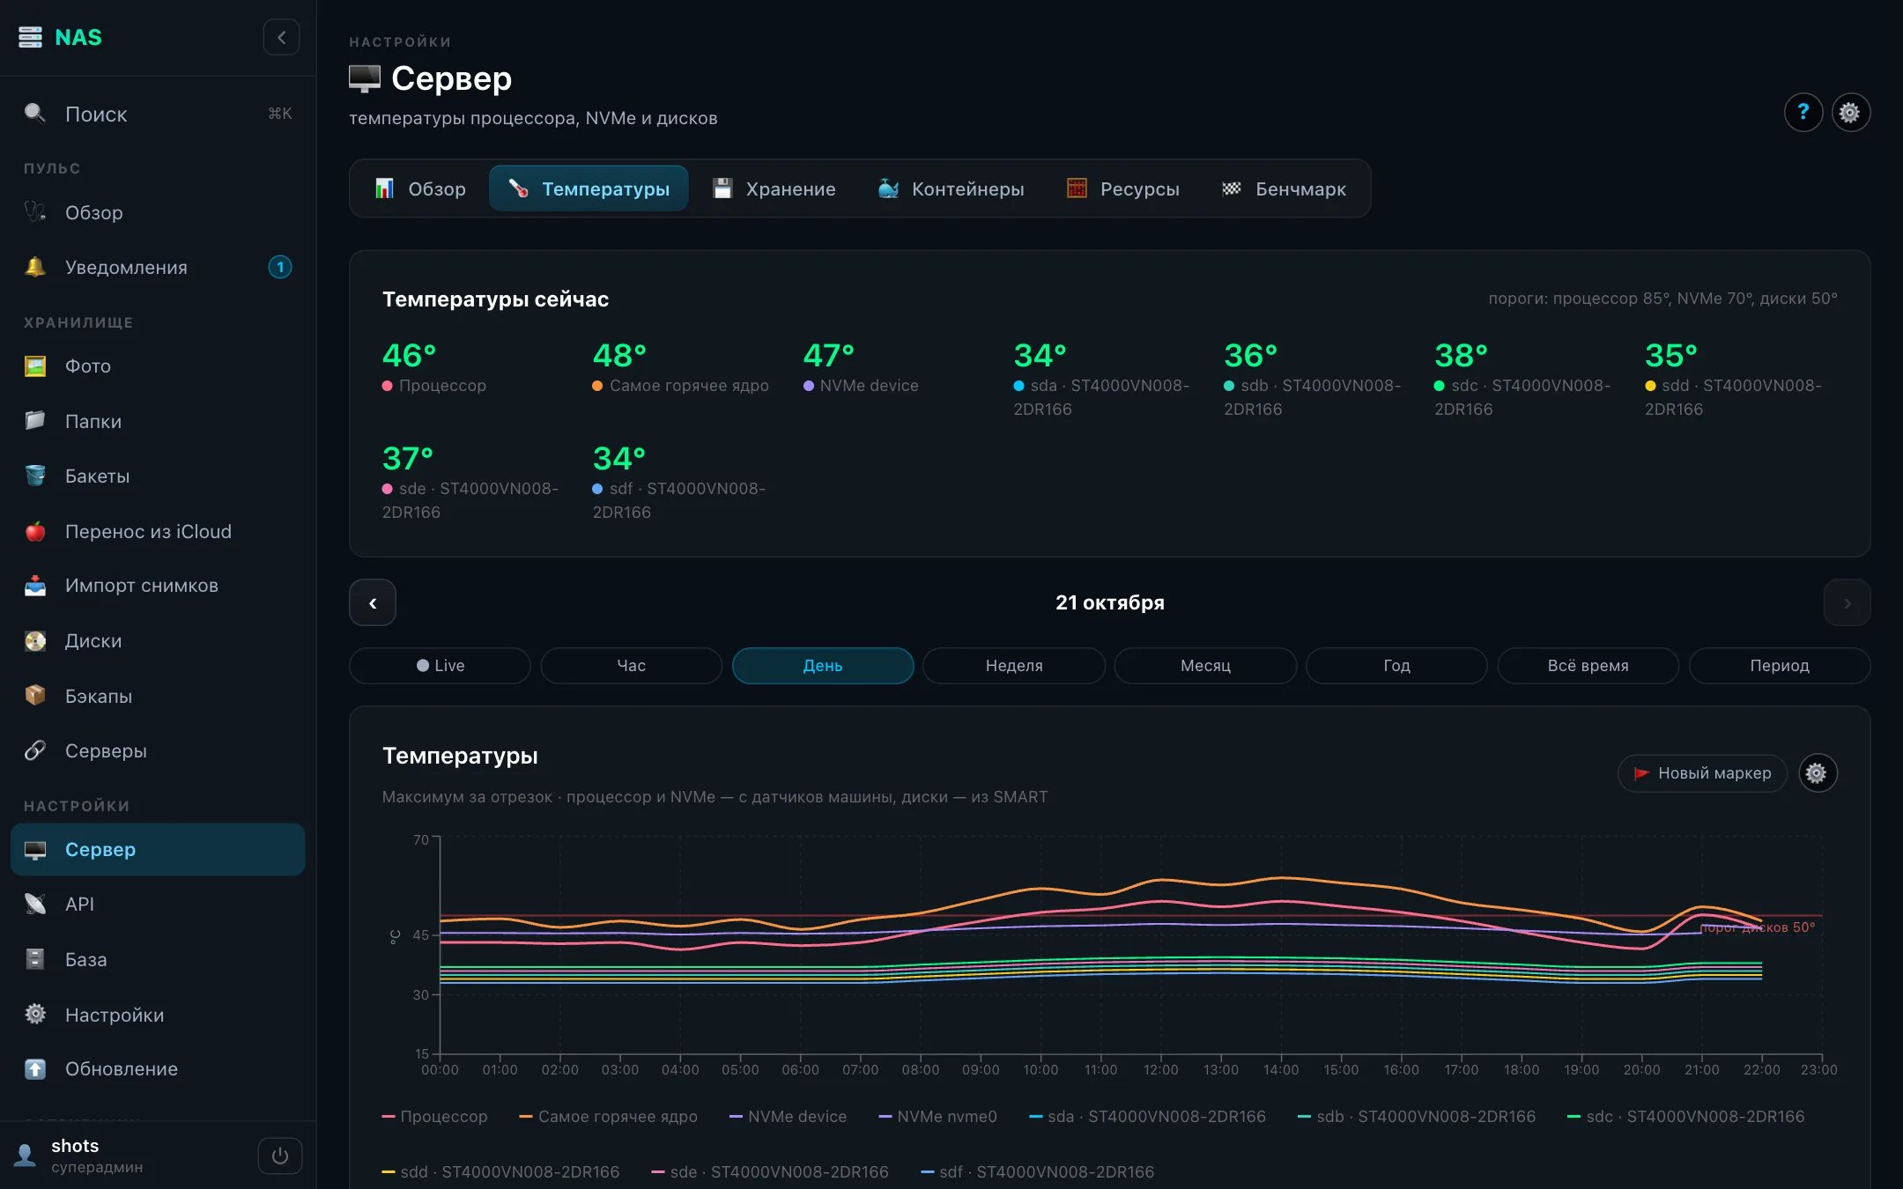Open API in settings section
Viewport: 1903px width, 1189px height.
(x=158, y=904)
